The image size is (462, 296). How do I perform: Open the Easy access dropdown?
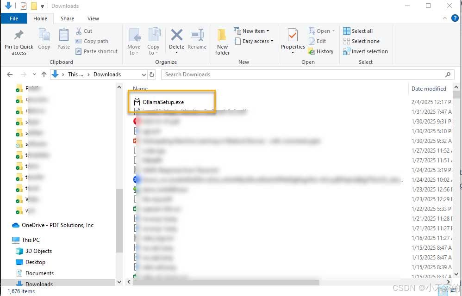tap(254, 41)
